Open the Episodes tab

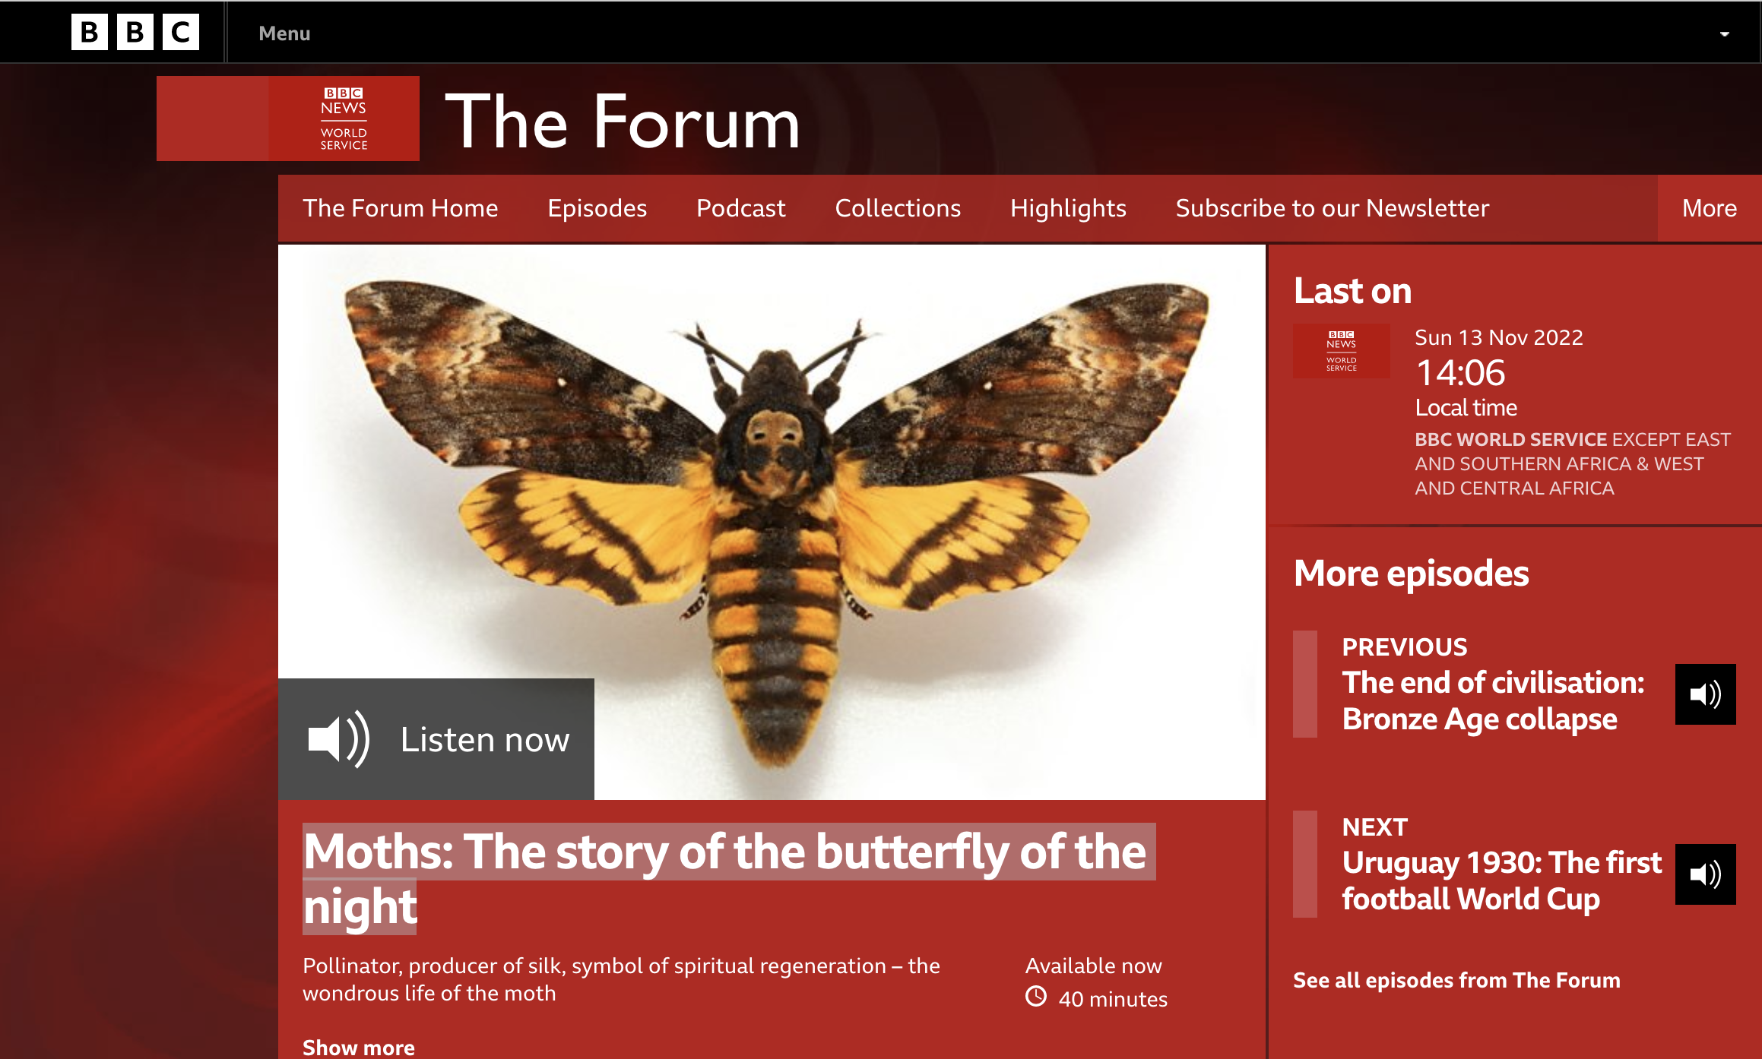point(597,208)
